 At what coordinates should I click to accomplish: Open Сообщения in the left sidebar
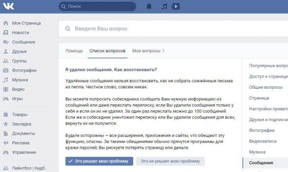24,42
